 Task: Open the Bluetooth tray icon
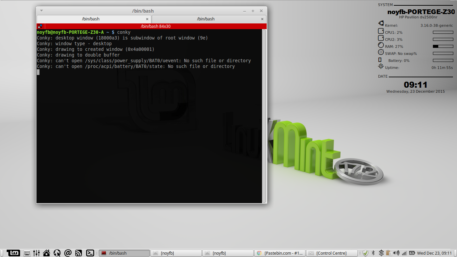point(373,253)
